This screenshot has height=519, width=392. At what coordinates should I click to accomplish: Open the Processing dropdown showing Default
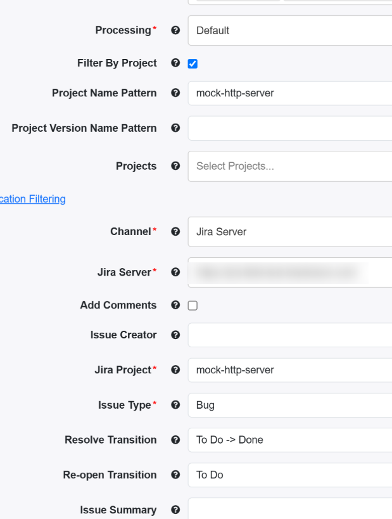[x=290, y=30]
